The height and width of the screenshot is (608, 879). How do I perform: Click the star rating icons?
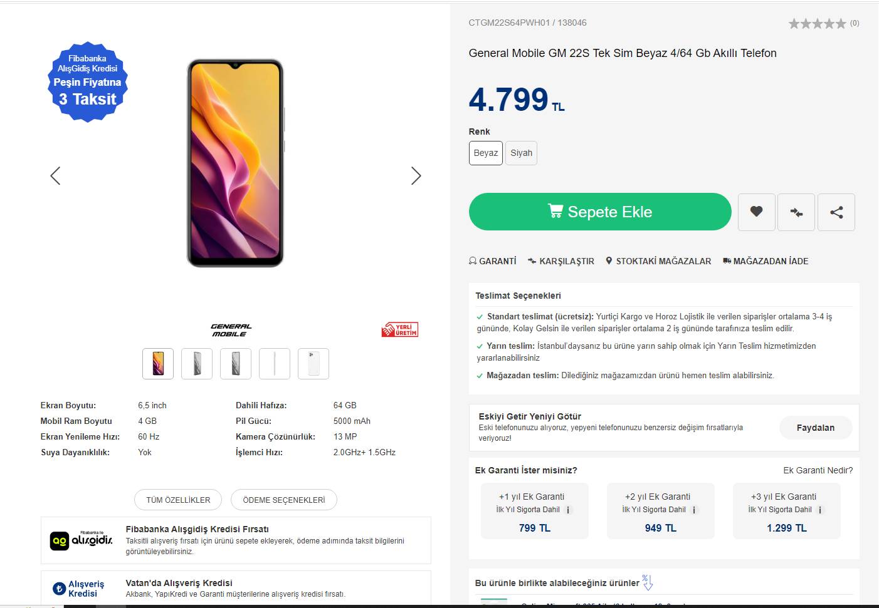point(817,24)
